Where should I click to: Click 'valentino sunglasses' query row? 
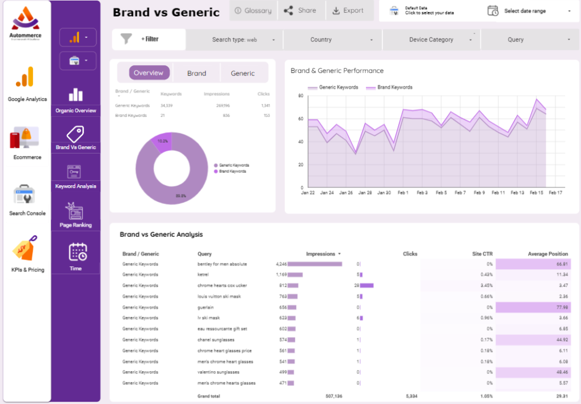click(x=218, y=372)
